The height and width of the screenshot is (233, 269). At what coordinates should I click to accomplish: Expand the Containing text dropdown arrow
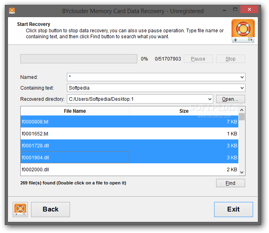pyautogui.click(x=242, y=88)
